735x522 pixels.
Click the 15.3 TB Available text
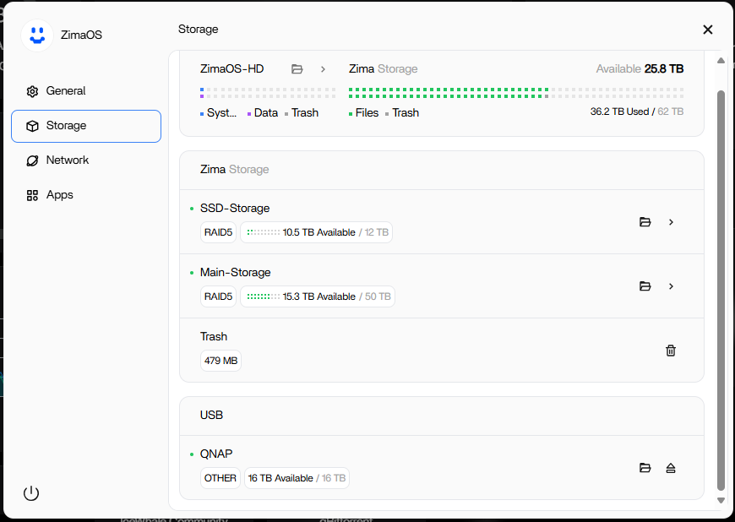318,296
